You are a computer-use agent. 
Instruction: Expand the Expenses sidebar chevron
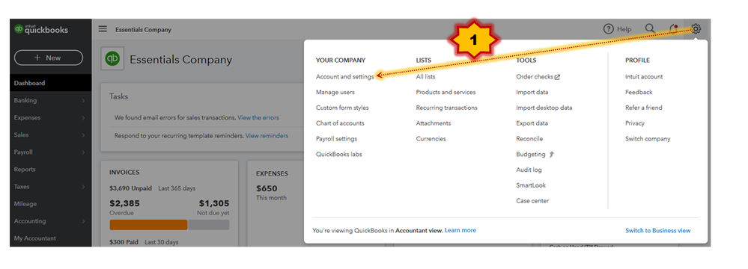tap(83, 117)
